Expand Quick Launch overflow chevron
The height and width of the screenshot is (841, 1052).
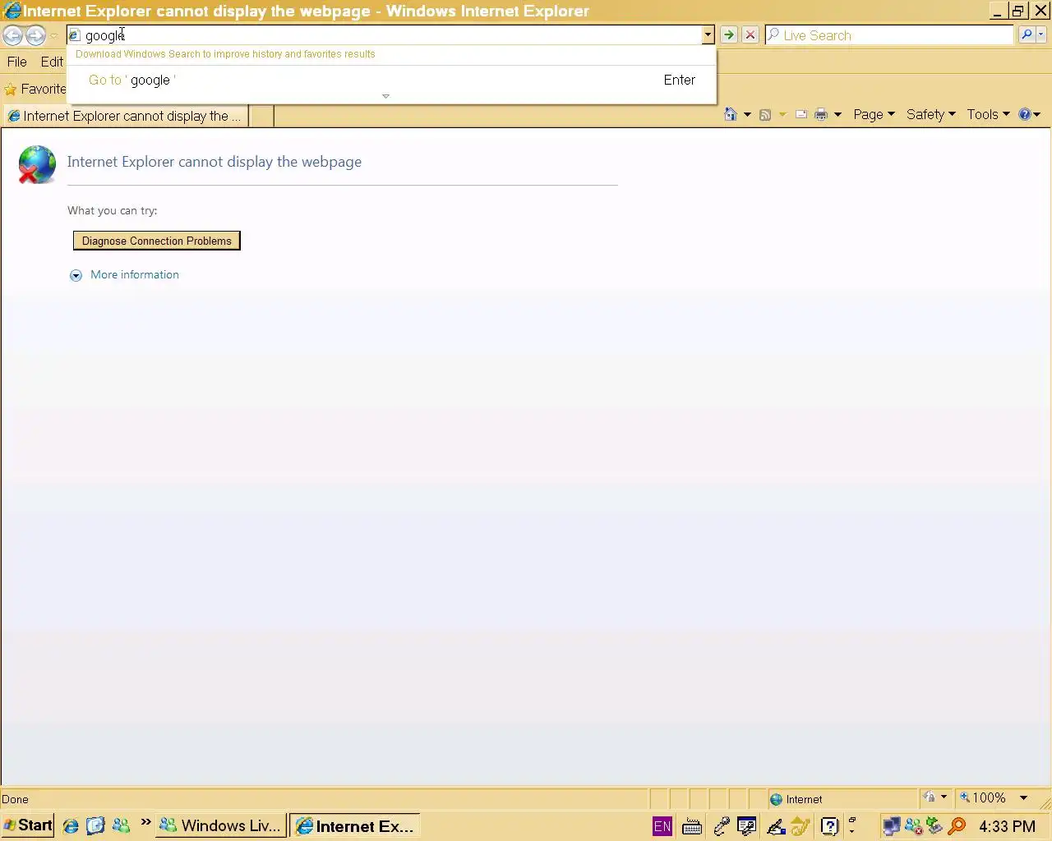point(145,822)
